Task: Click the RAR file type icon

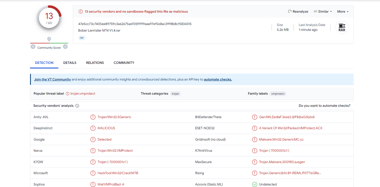Action: 342,27
